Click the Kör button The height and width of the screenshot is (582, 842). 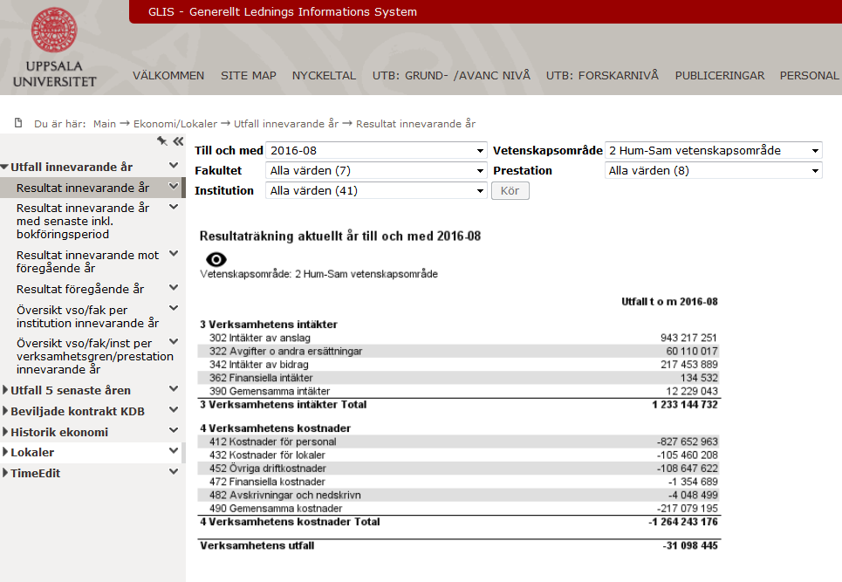(x=510, y=190)
